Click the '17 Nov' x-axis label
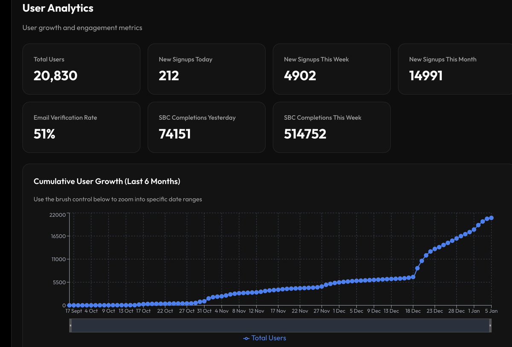This screenshot has height=347, width=512. tap(278, 311)
